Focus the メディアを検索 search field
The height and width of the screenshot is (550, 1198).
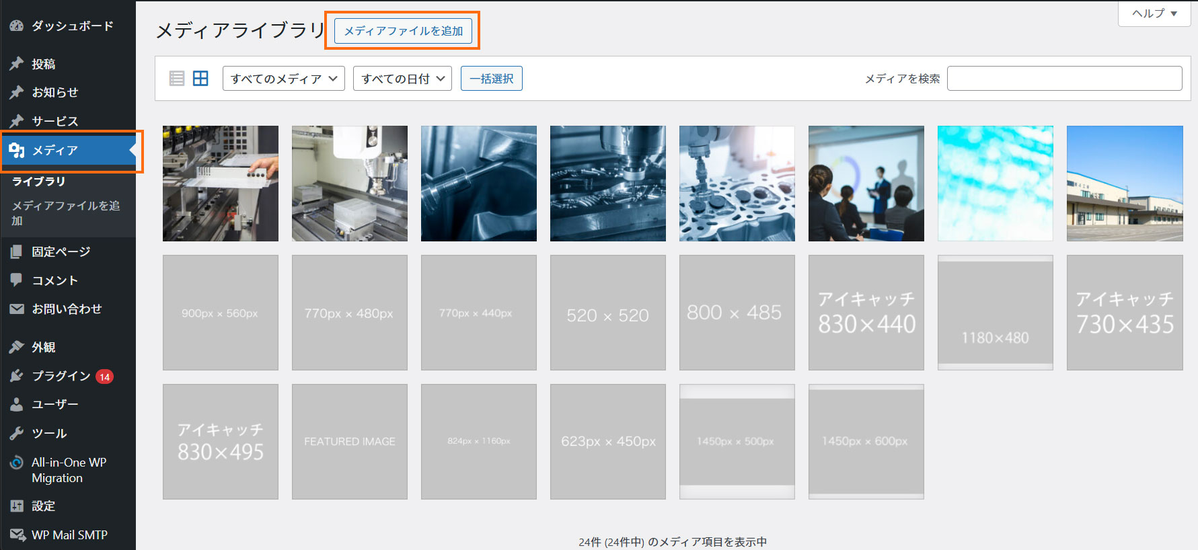coord(1064,79)
